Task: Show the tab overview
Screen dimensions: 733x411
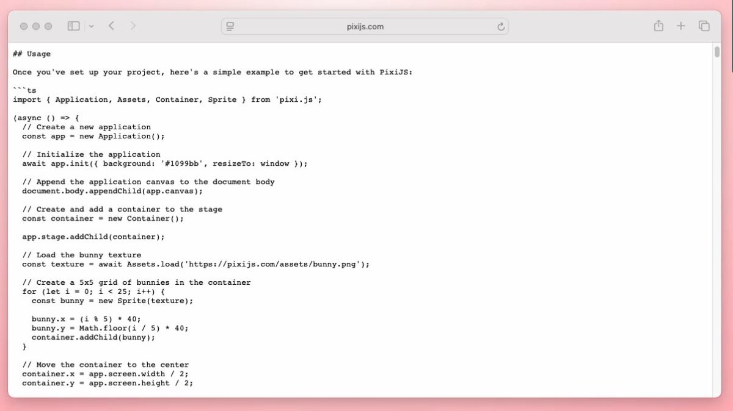Action: 704,26
